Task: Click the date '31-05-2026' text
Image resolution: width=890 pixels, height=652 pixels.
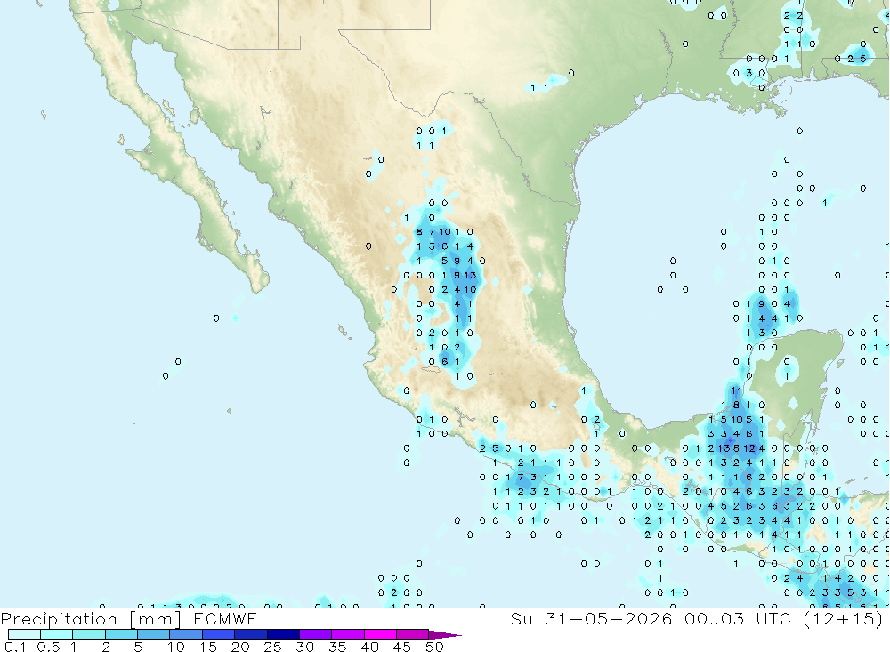Action: (609, 618)
